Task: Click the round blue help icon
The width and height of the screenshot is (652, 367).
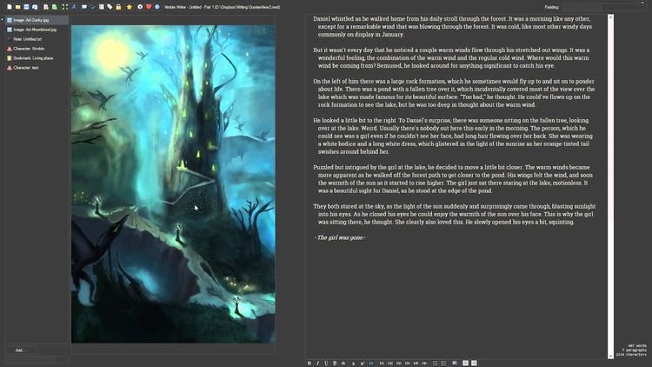Action: point(157,7)
